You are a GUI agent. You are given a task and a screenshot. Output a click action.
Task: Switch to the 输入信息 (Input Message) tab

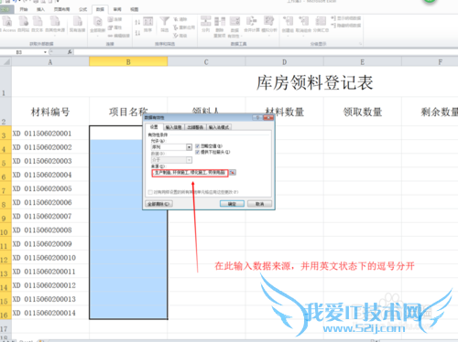point(174,127)
